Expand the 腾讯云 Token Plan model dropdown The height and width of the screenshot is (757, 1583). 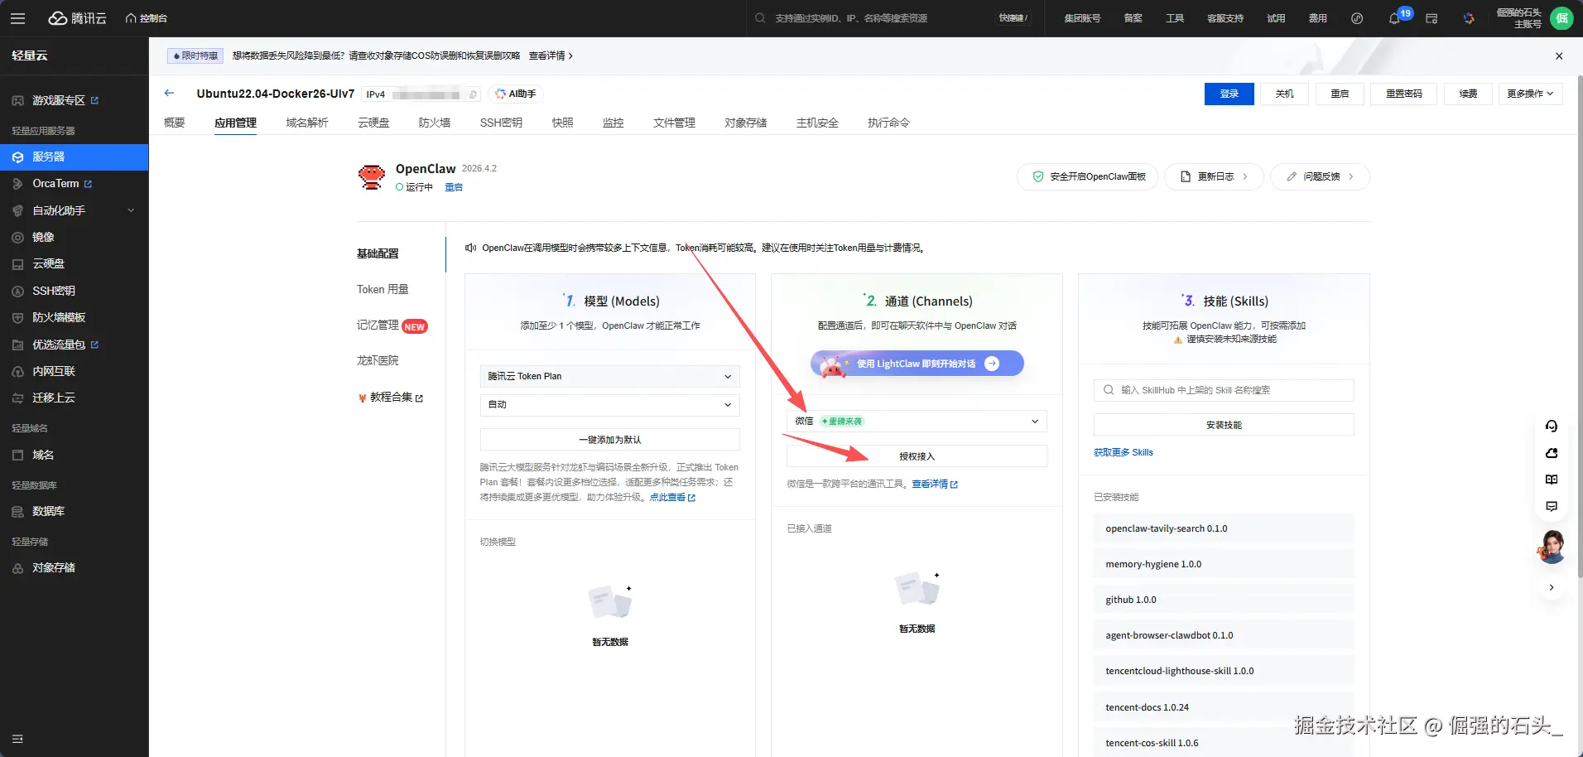(610, 376)
